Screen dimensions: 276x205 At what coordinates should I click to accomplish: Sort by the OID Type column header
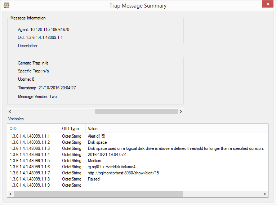73,129
